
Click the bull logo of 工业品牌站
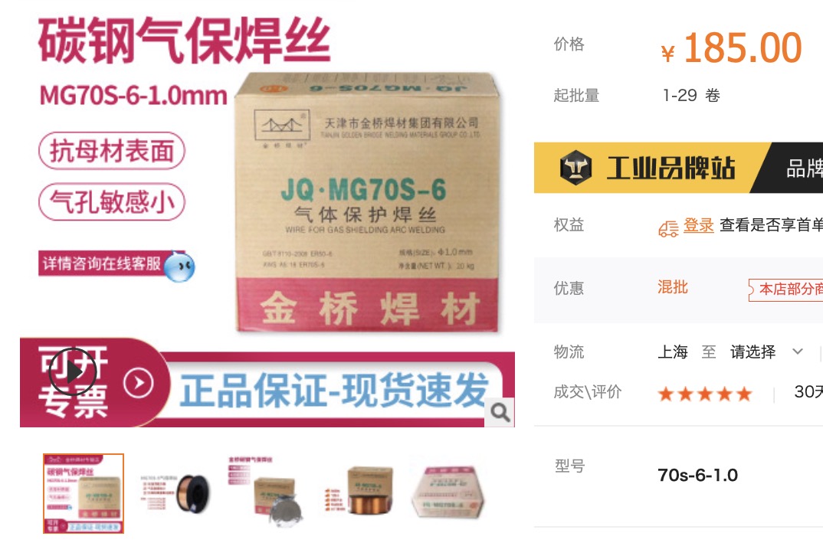coord(575,168)
